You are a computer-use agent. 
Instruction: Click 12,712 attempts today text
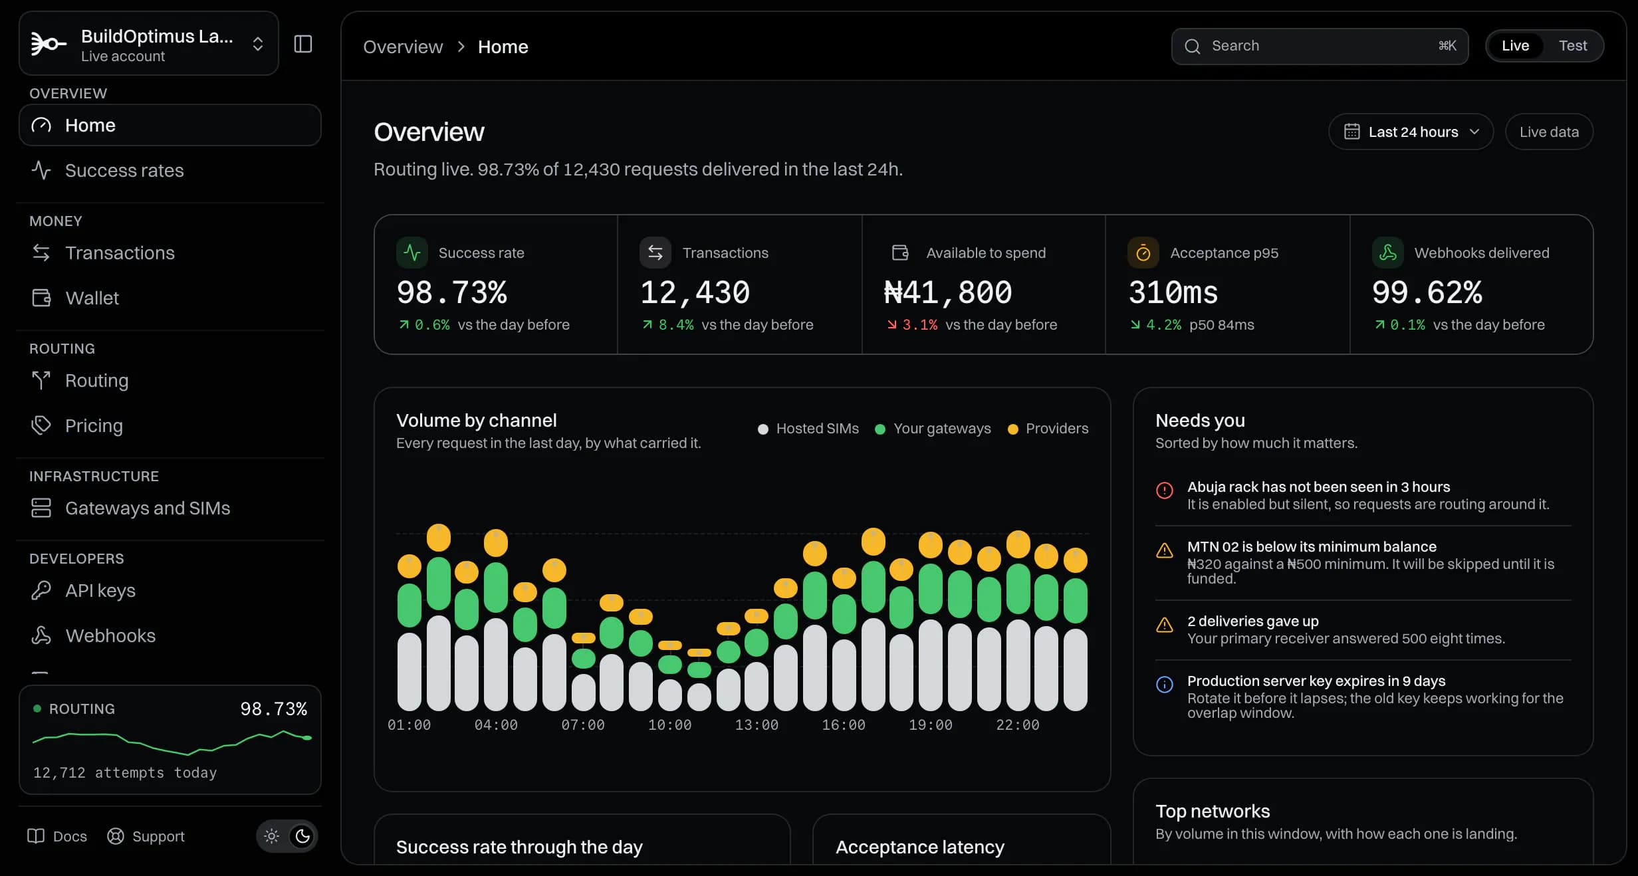[x=125, y=772]
